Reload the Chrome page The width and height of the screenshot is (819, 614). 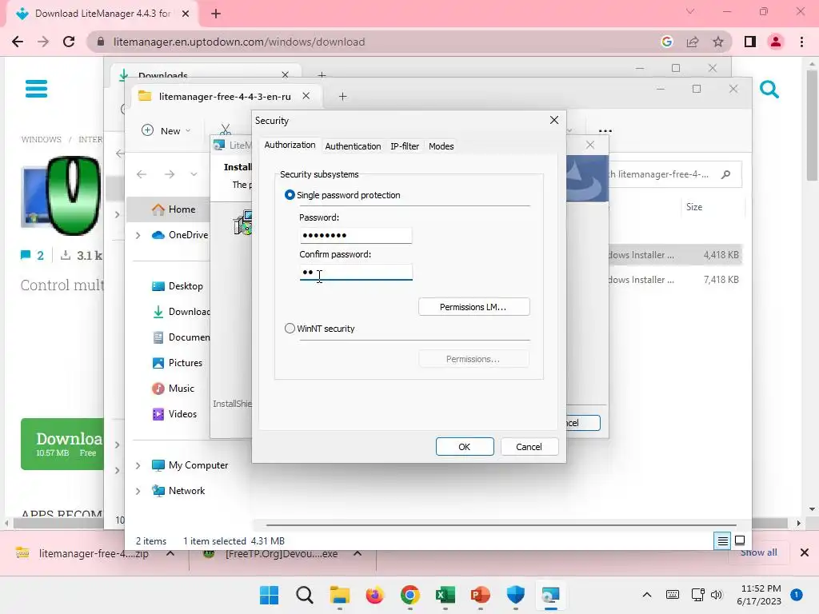pyautogui.click(x=69, y=42)
